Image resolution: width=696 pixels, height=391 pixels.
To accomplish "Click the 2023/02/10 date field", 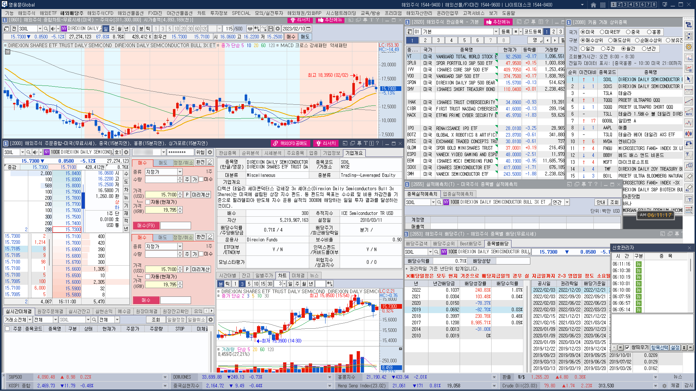I will point(294,29).
